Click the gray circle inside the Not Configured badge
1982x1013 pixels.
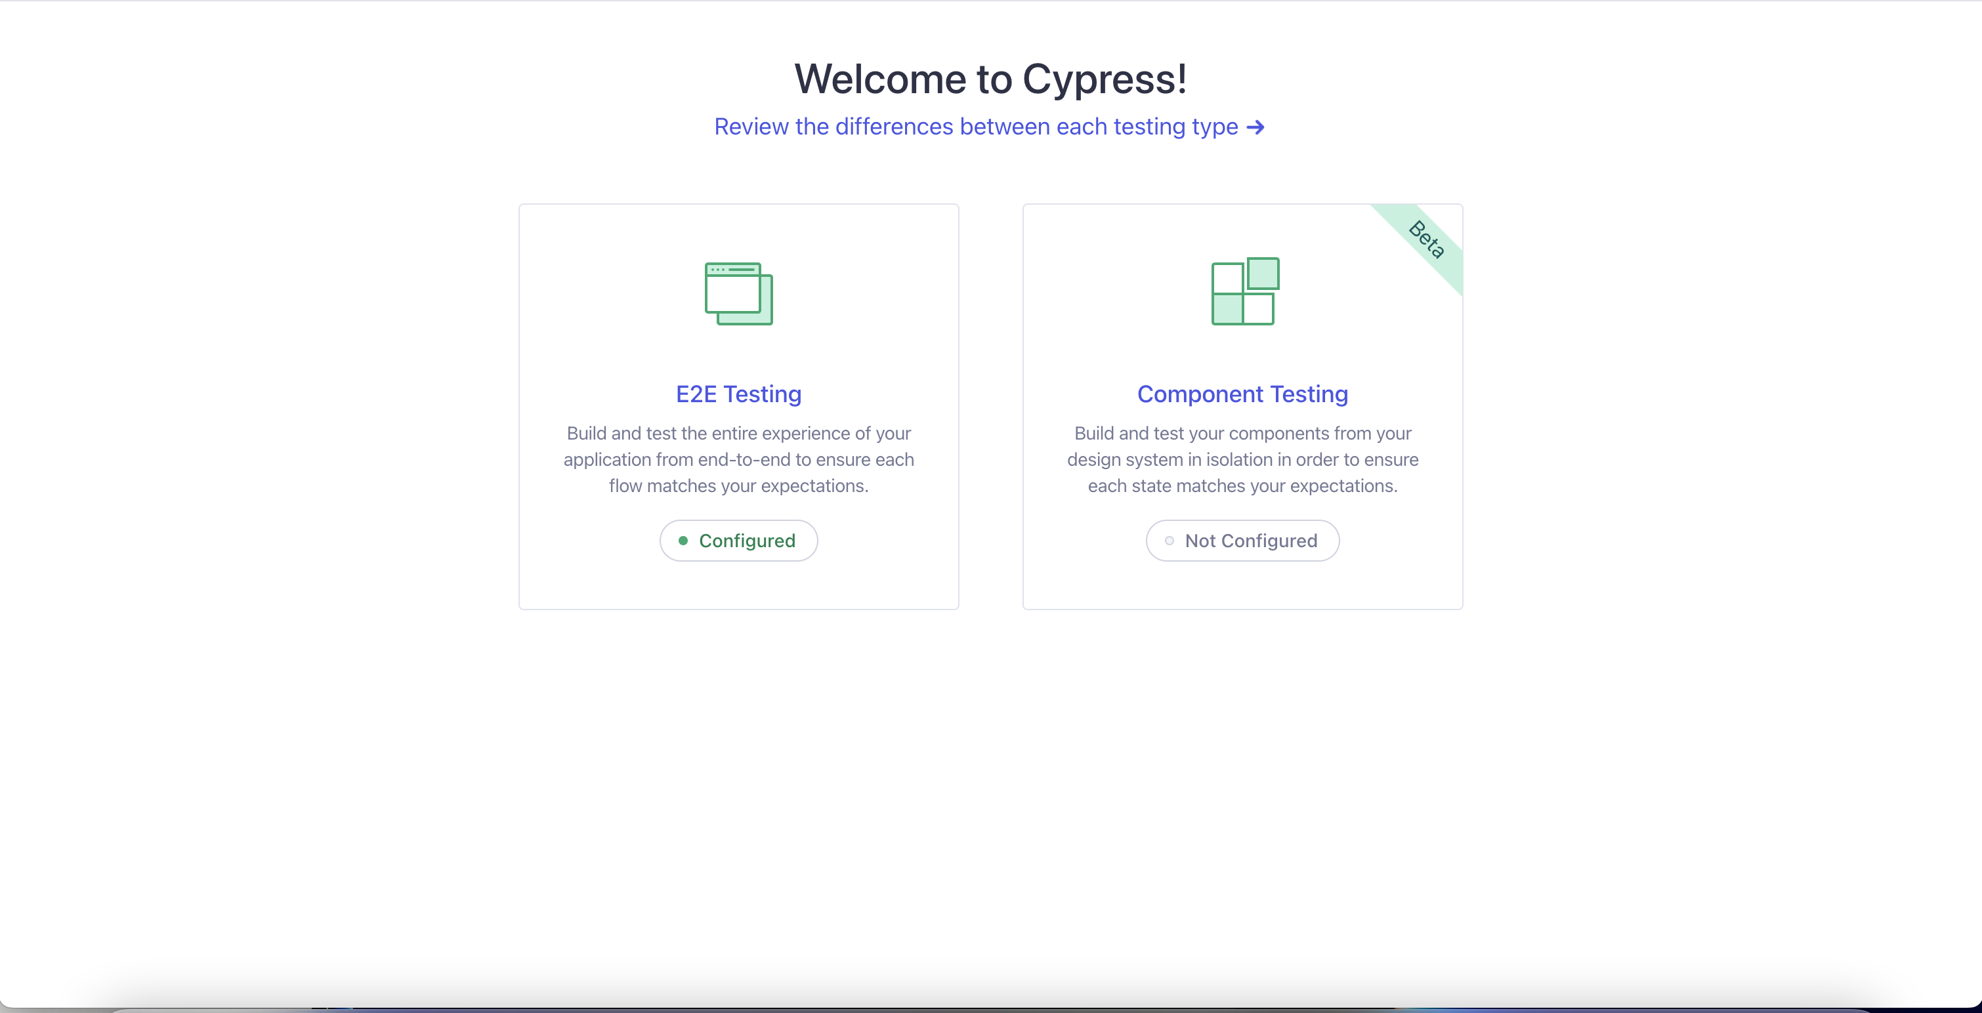pyautogui.click(x=1170, y=541)
